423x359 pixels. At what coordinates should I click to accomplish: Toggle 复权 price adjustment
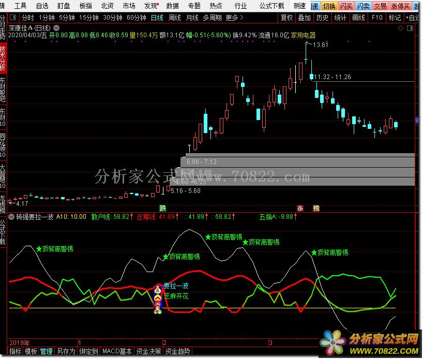tap(286, 18)
